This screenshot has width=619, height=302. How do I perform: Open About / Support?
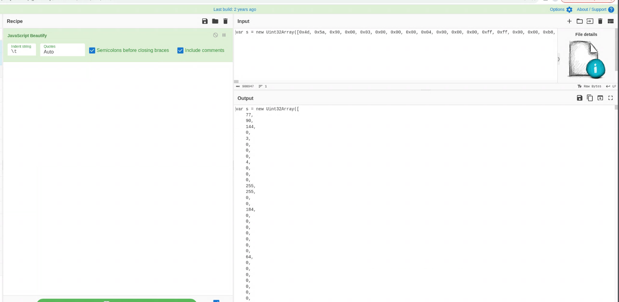pos(595,9)
